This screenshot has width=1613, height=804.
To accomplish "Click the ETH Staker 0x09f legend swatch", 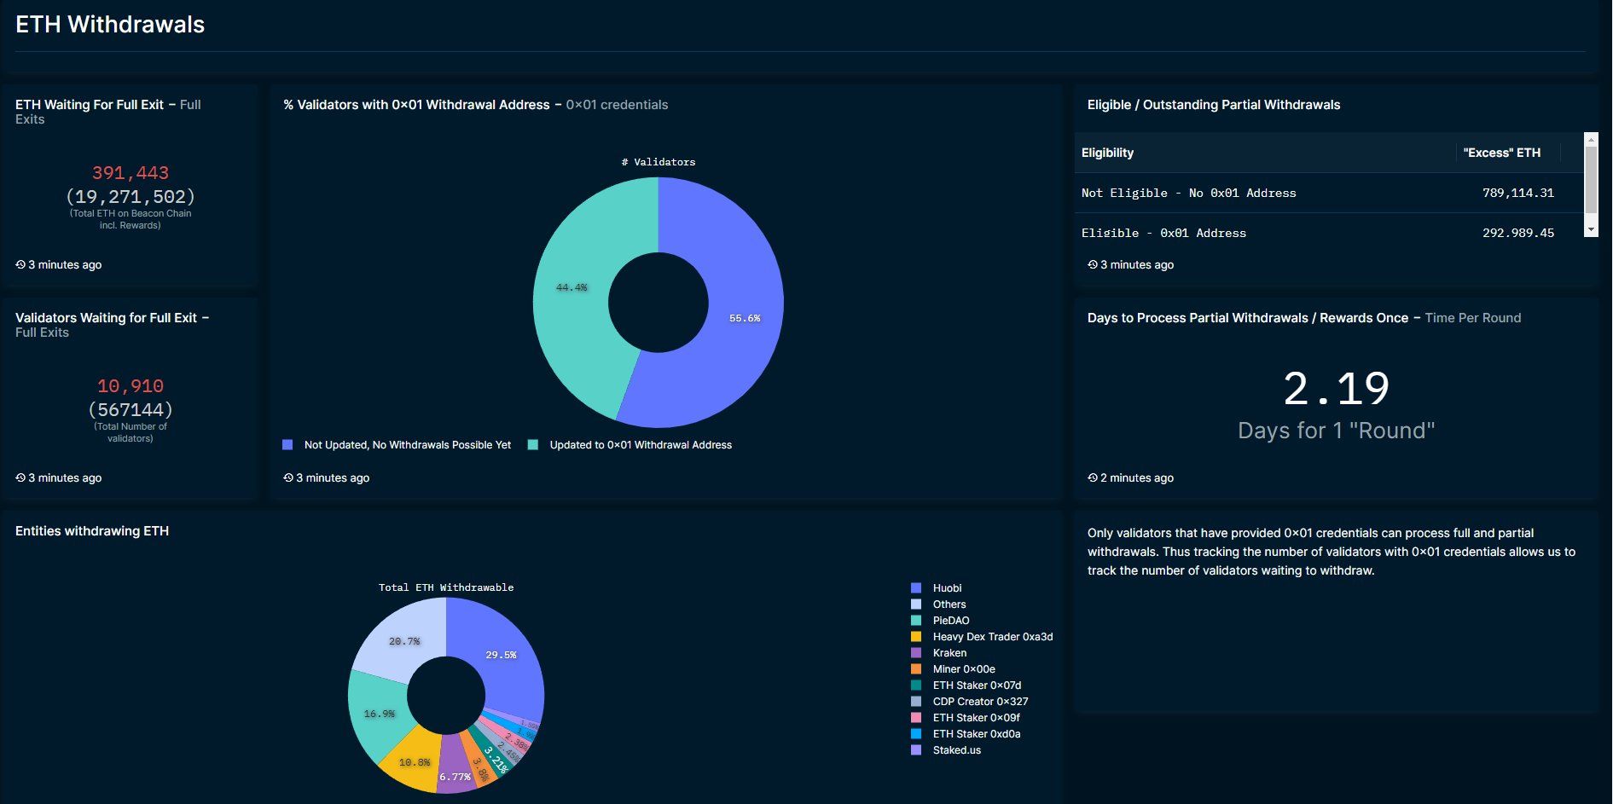I will (916, 718).
